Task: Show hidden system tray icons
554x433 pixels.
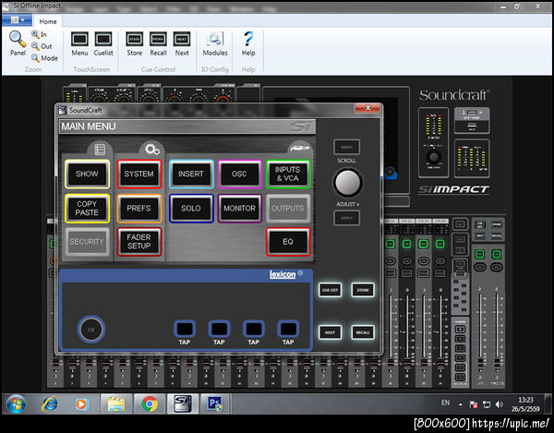Action: coord(461,404)
